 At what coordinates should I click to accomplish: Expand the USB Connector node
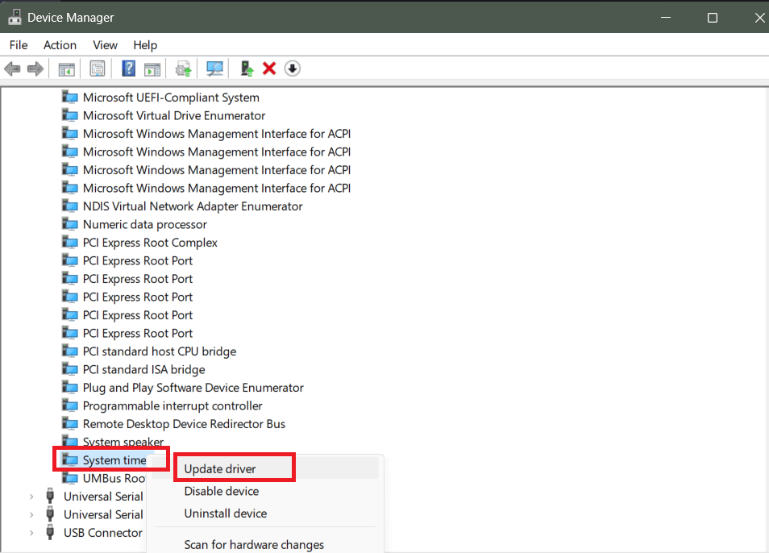31,533
